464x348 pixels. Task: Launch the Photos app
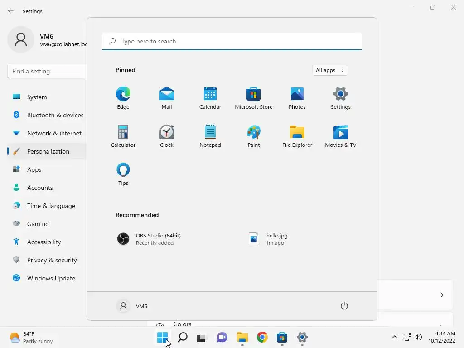(x=297, y=98)
